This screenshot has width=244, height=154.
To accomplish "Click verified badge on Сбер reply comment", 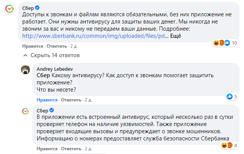I will coord(51,110).
